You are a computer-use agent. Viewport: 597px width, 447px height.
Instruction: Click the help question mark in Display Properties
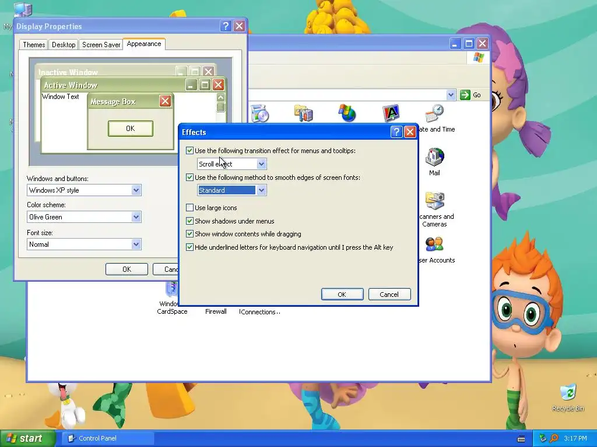click(x=226, y=26)
